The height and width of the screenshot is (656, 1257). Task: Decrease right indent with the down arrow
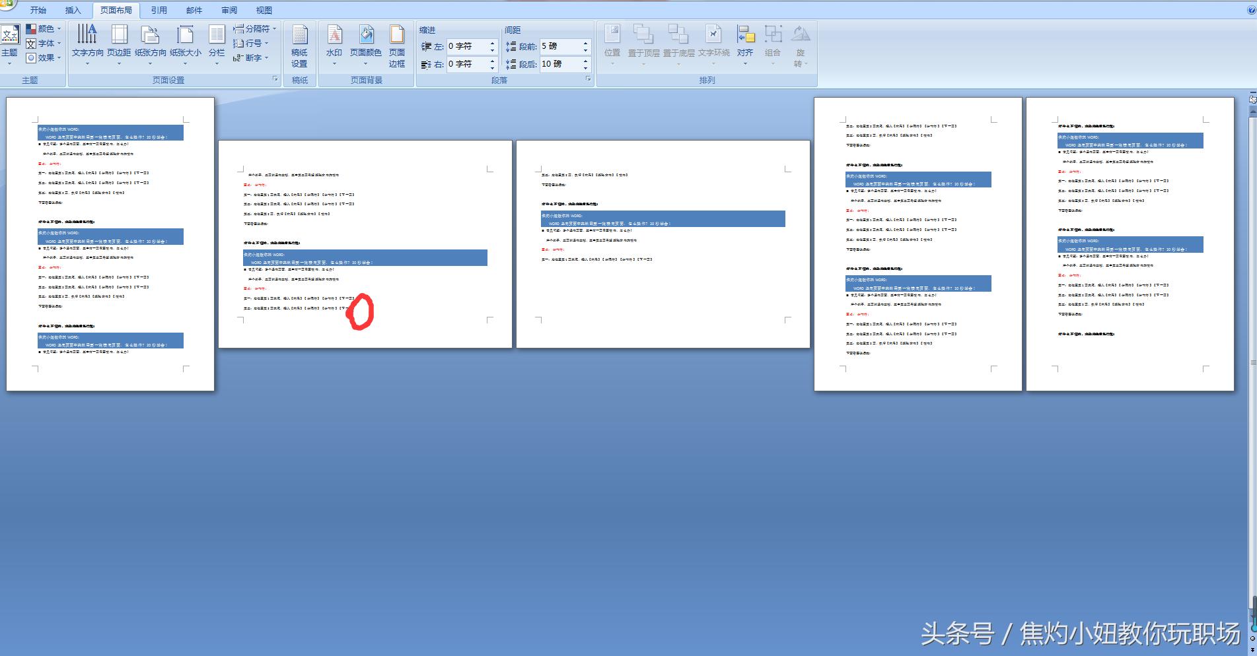pos(492,68)
